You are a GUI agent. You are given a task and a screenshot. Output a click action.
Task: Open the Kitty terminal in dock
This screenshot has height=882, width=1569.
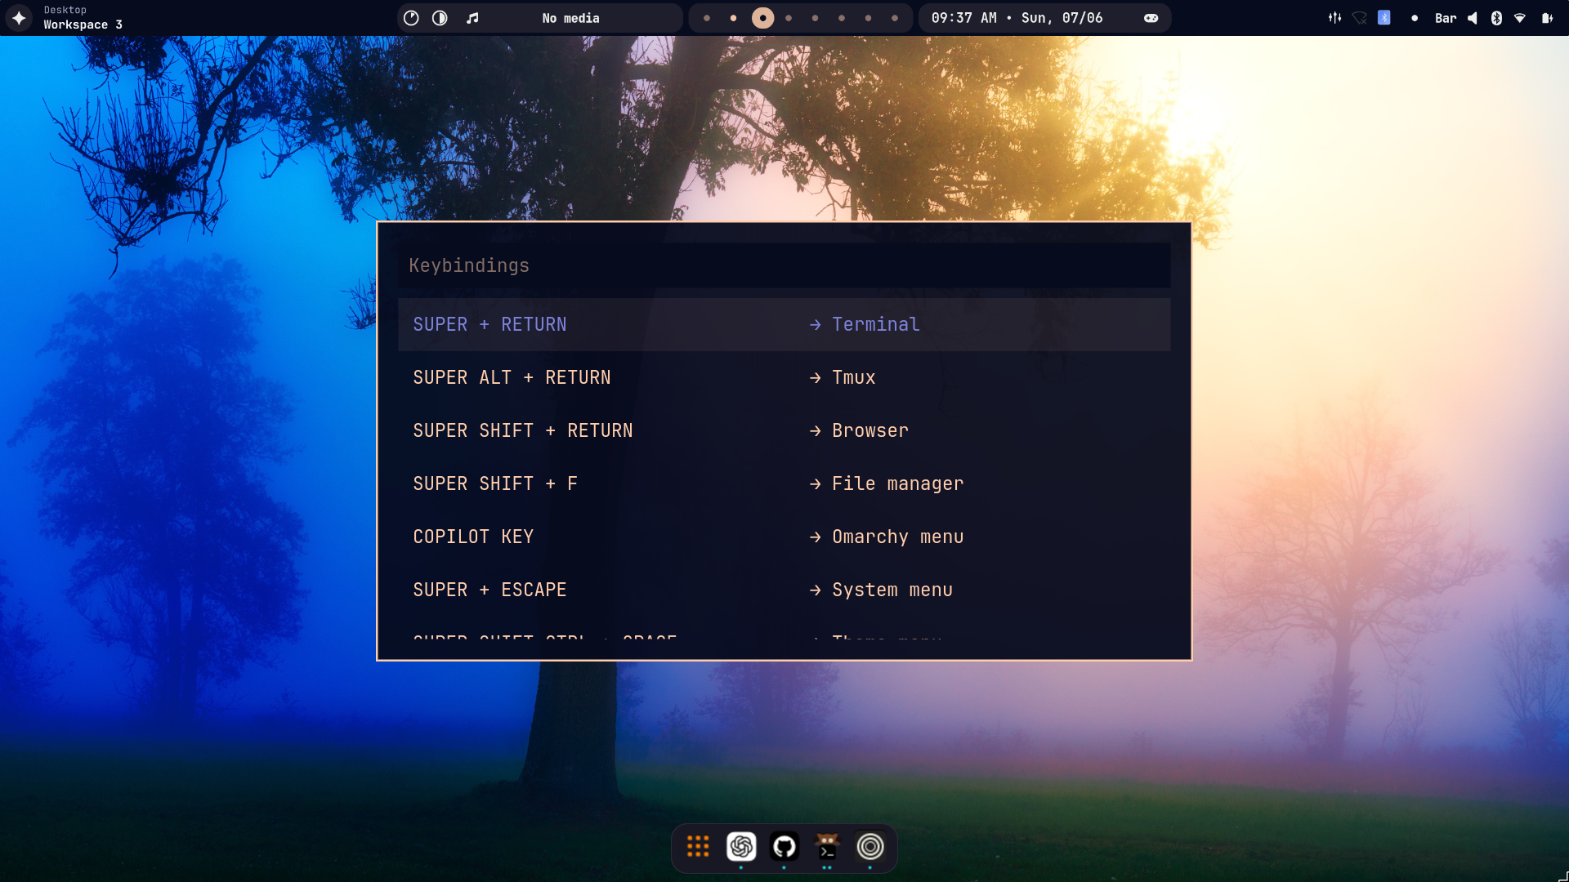click(x=827, y=847)
